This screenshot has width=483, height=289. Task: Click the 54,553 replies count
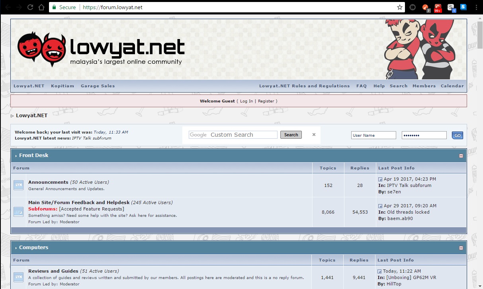pyautogui.click(x=360, y=212)
